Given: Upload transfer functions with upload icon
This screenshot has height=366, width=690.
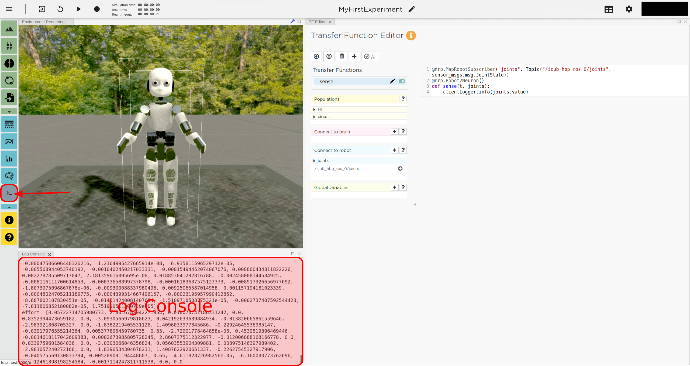Looking at the screenshot, I should (329, 56).
